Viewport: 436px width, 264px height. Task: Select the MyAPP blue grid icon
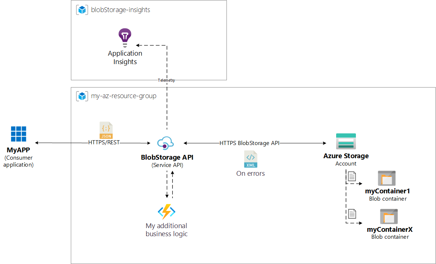coord(18,134)
